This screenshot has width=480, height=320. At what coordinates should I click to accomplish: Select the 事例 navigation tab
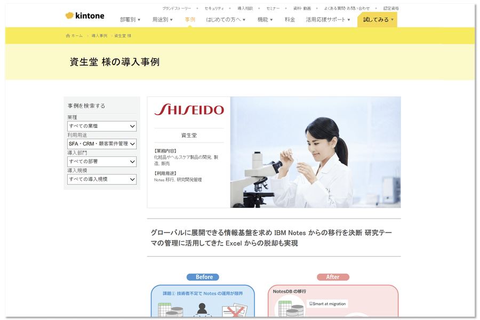[x=190, y=20]
